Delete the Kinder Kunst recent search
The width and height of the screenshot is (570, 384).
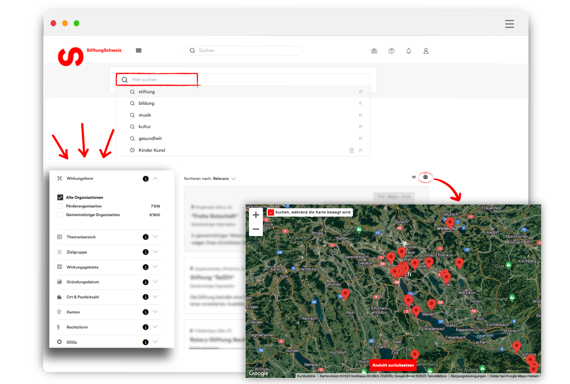click(x=352, y=150)
